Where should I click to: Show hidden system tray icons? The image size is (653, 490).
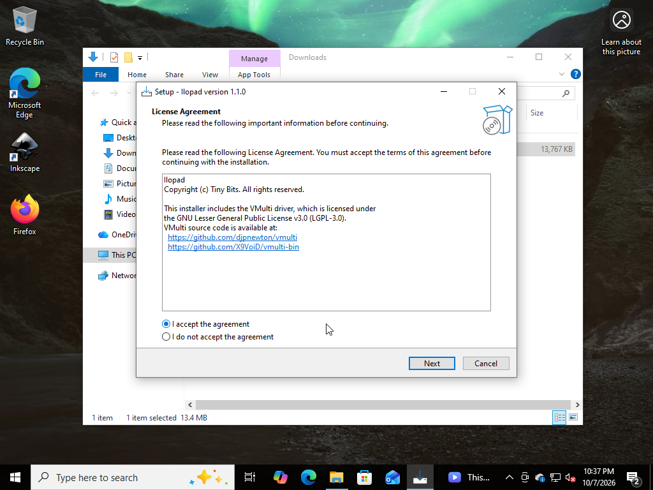509,477
